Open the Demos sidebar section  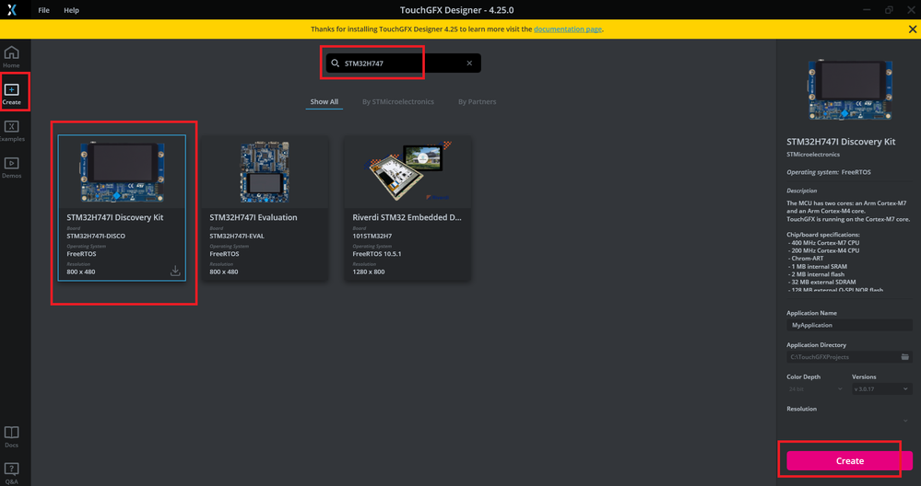[x=11, y=168]
